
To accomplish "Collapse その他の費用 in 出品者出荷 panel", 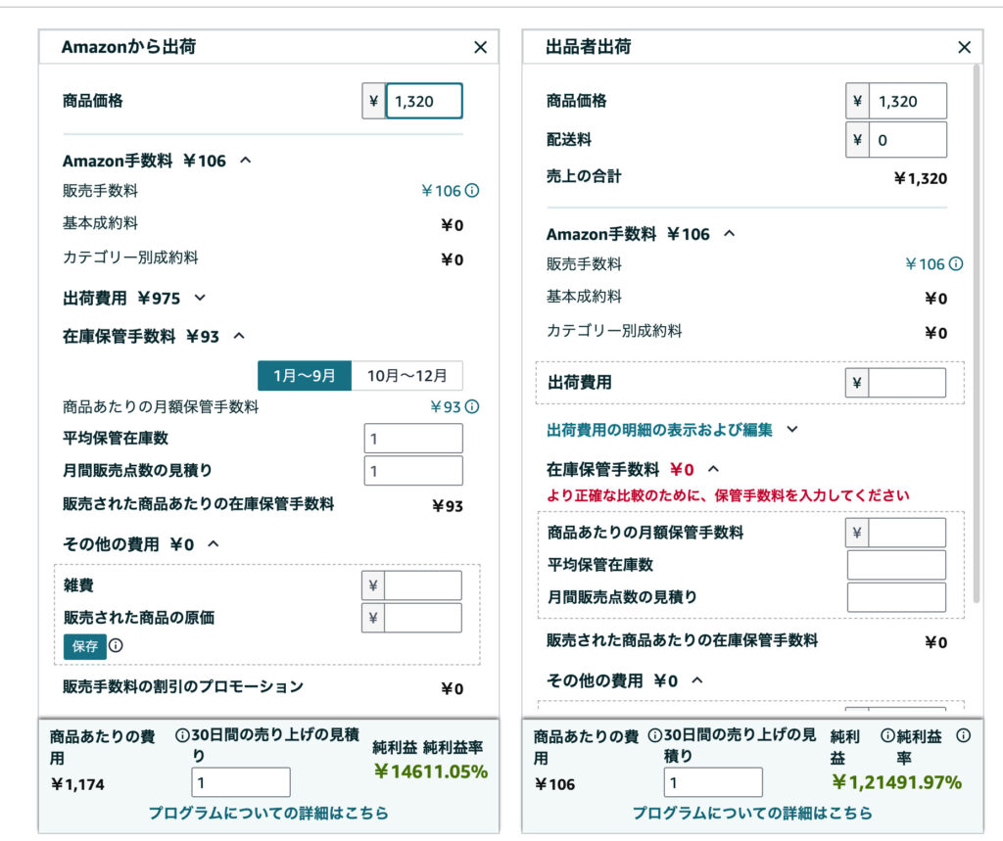I will click(696, 679).
